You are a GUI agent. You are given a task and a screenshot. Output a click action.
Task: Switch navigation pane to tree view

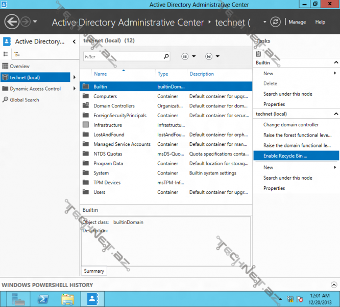[x=17, y=54]
